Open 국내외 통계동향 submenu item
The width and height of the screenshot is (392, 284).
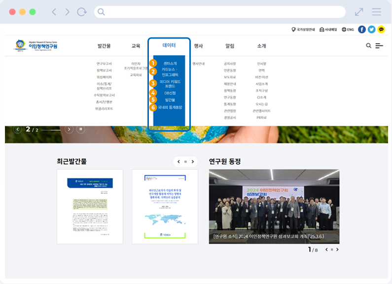[170, 107]
